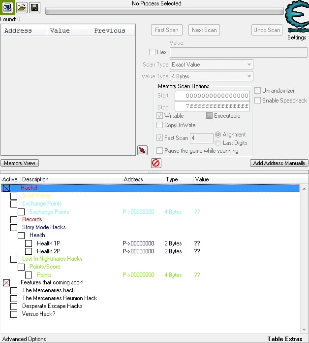Viewport: 309px width, 343px height.
Task: Click the scan progress bar
Action: pyautogui.click(x=164, y=11)
